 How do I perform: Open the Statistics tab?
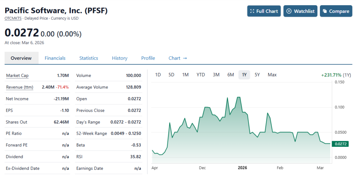coord(89,58)
